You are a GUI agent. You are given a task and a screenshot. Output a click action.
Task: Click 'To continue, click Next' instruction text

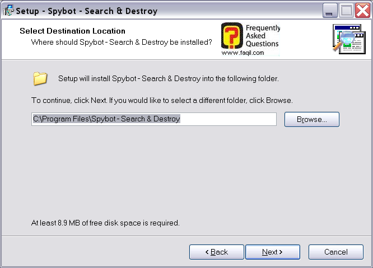162,101
